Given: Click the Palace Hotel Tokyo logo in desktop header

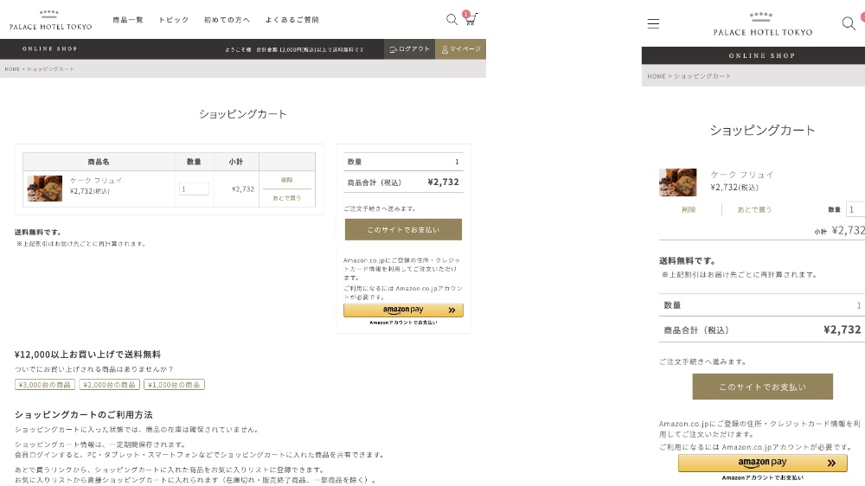Looking at the screenshot, I should [50, 20].
